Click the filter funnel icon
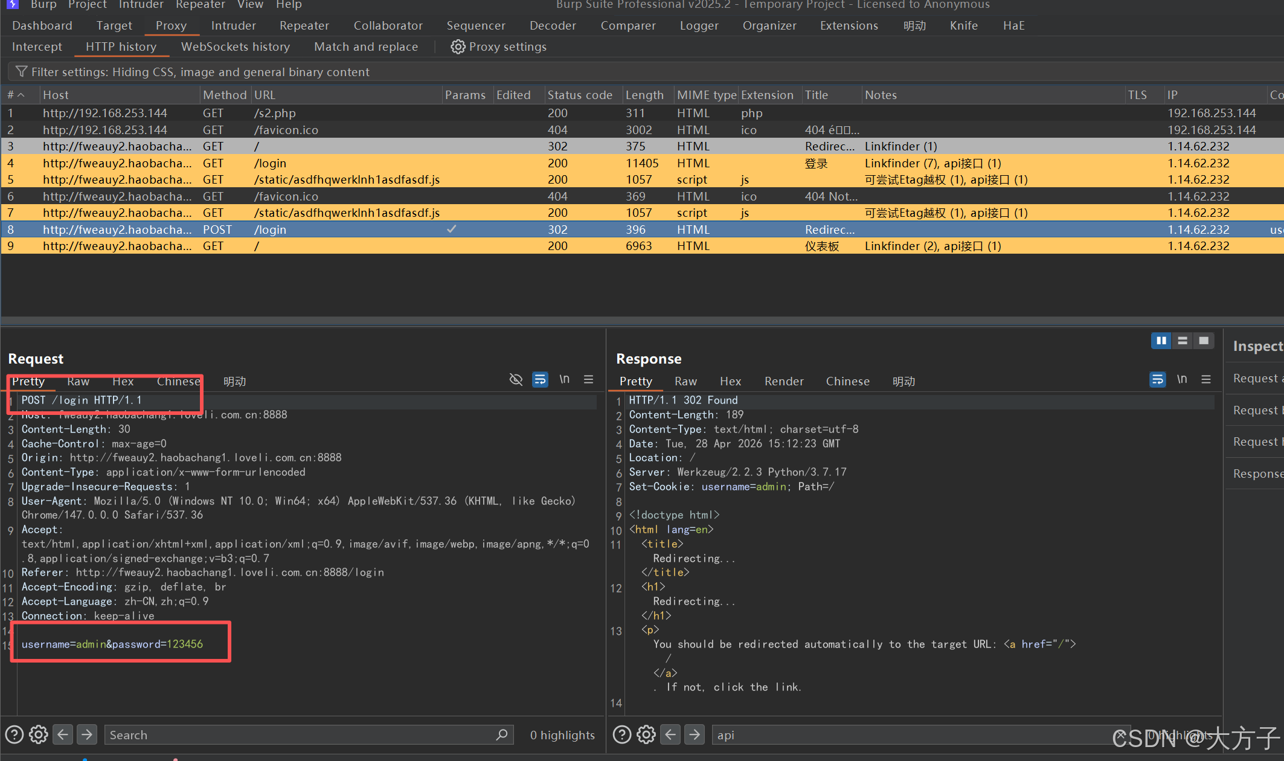The width and height of the screenshot is (1284, 761). (21, 72)
